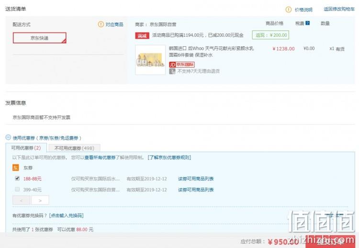Click the 有效期至2019-12-12 text of the 188-88元 coupon

(147, 179)
